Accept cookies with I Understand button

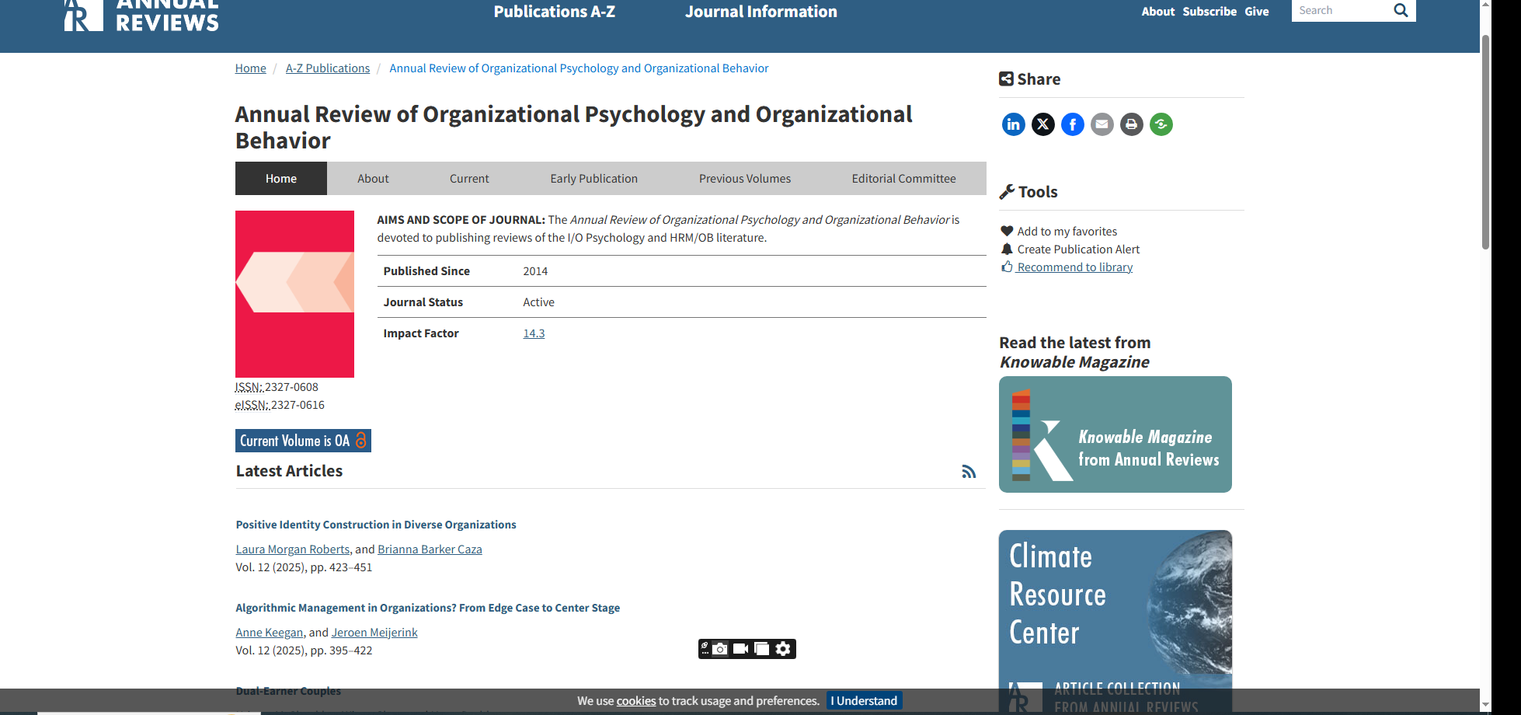(864, 701)
